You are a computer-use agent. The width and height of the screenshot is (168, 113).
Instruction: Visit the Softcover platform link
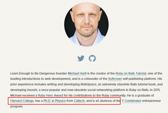115,79
